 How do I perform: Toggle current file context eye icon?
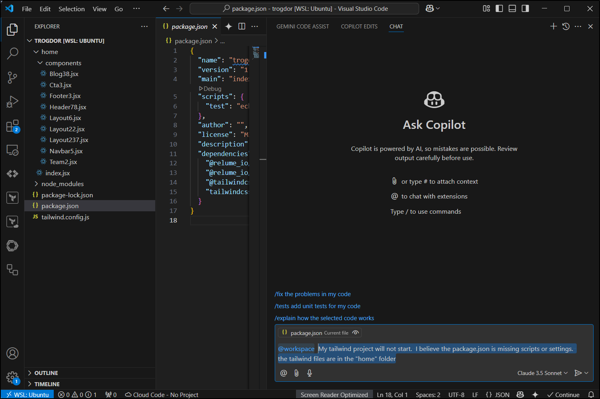pyautogui.click(x=355, y=333)
